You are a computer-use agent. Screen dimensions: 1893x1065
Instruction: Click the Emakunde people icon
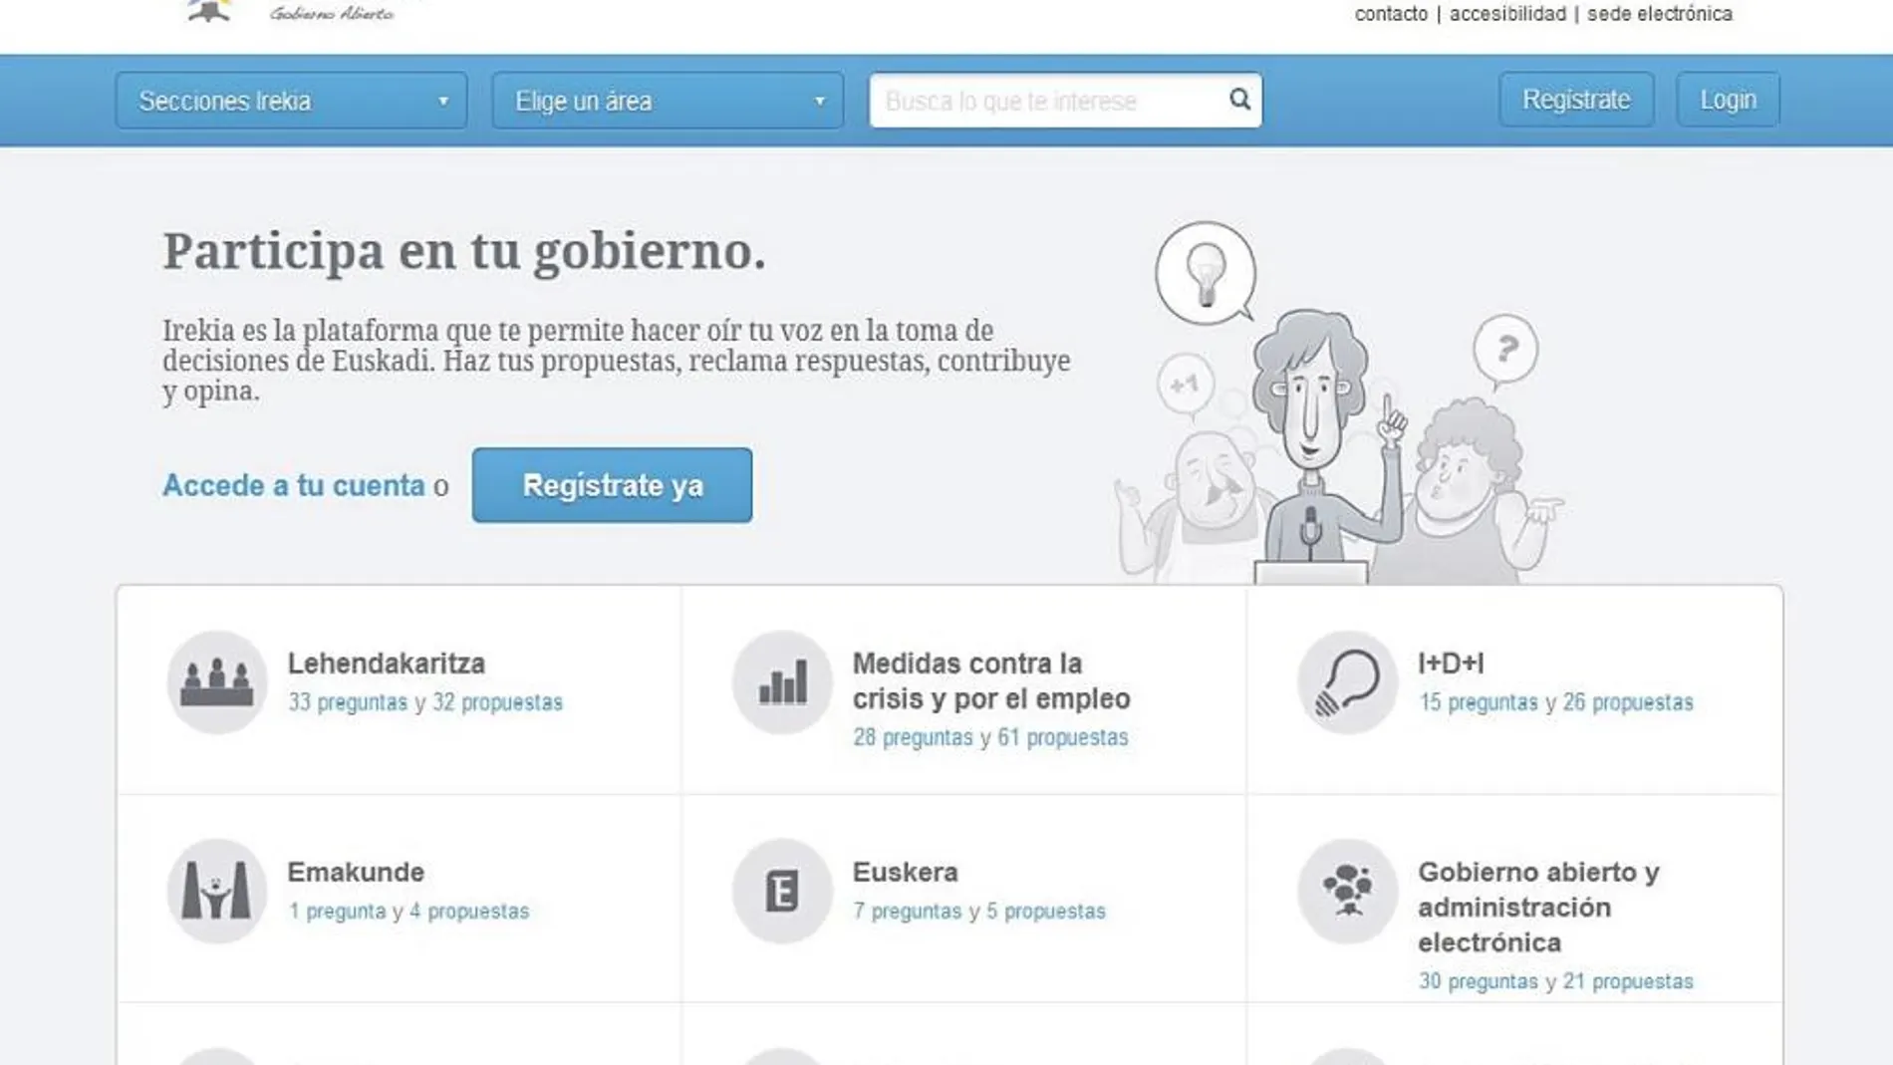[216, 891]
